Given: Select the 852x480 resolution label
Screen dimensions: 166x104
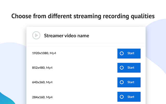Looking at the screenshot, I should click(x=38, y=68).
